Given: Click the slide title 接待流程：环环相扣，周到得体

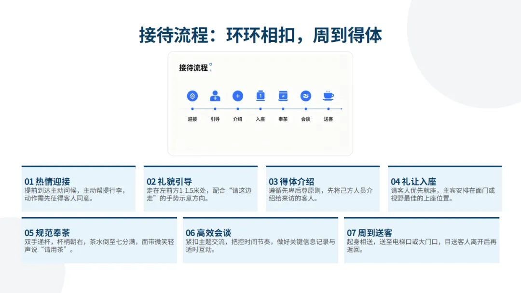Looking at the screenshot, I should [x=260, y=35].
